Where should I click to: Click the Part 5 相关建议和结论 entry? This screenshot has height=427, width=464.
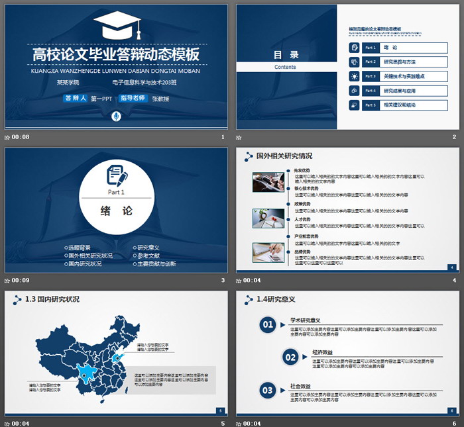tap(405, 105)
